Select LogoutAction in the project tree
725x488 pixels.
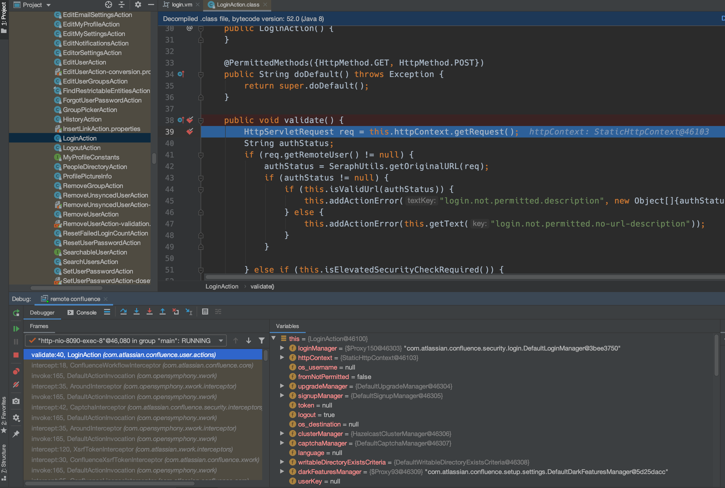pyautogui.click(x=82, y=148)
